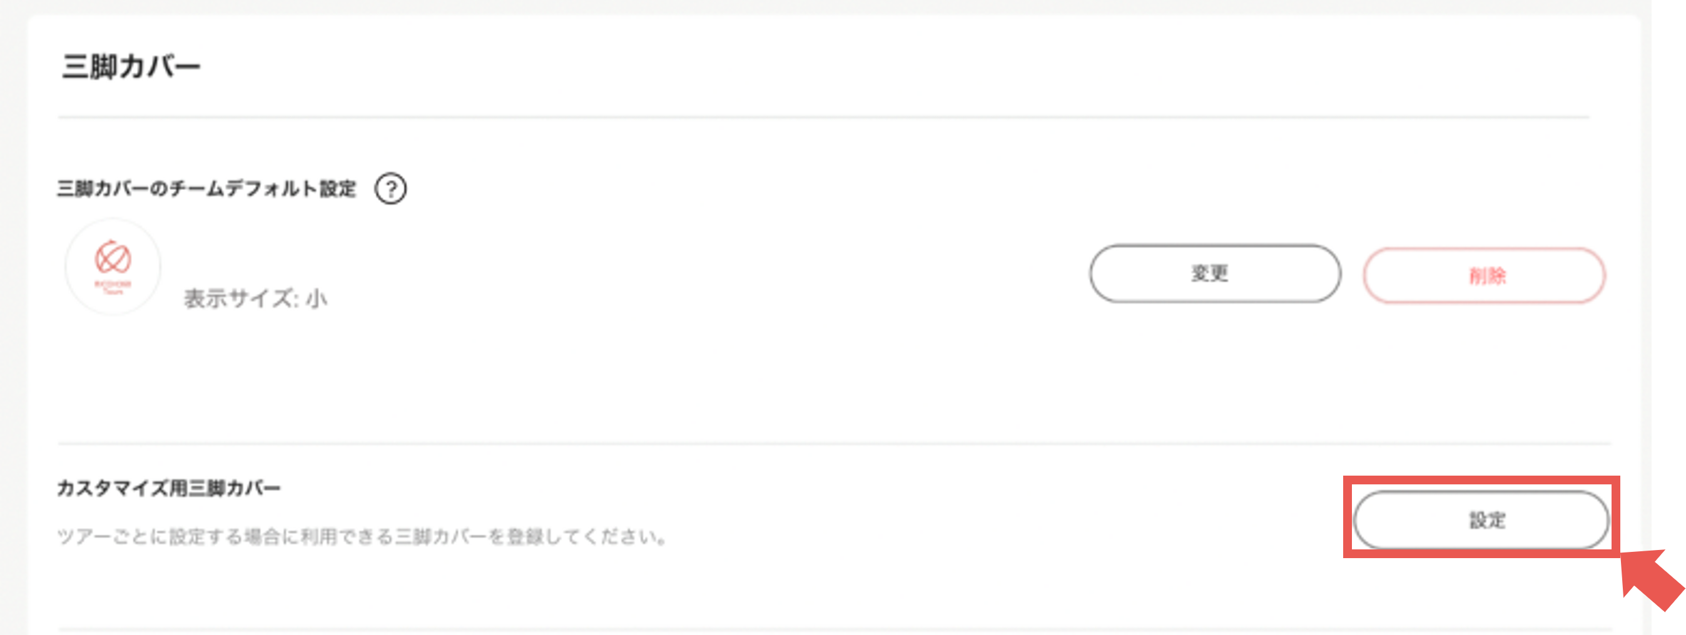The image size is (1686, 635).
Task: Select the 三脚カバーのチームデフォルト設定 label
Action: (x=207, y=189)
